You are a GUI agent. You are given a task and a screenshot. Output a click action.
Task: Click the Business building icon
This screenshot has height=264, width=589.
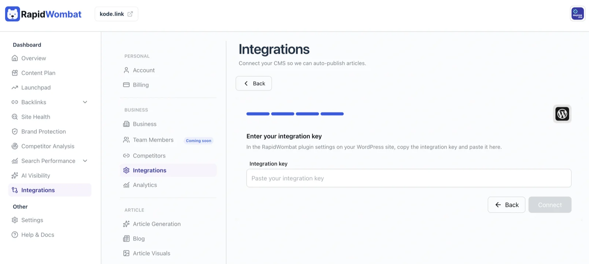click(x=126, y=124)
